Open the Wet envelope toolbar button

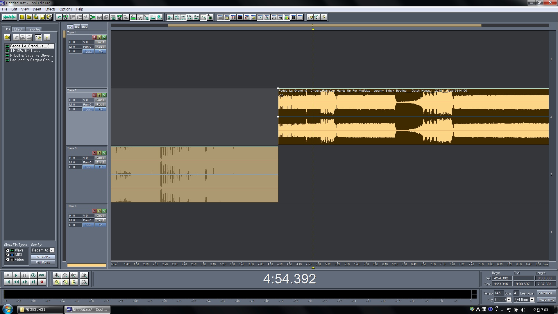tap(183, 17)
